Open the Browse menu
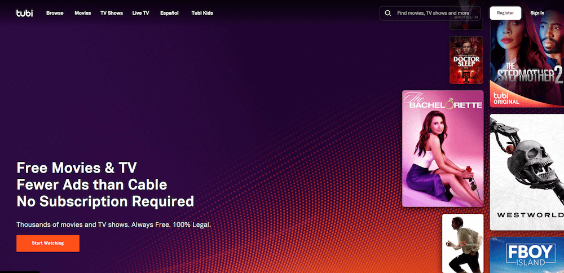564x273 pixels. (x=55, y=13)
